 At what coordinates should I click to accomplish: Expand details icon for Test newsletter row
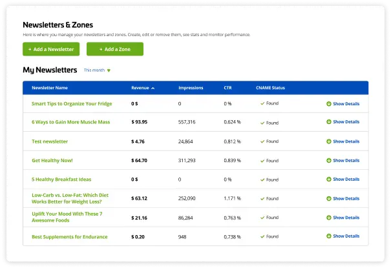tap(329, 141)
